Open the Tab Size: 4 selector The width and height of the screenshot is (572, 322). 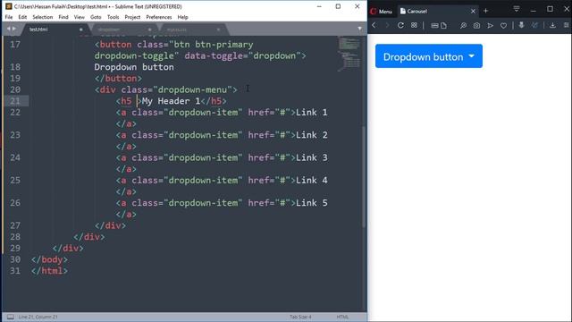coord(300,317)
